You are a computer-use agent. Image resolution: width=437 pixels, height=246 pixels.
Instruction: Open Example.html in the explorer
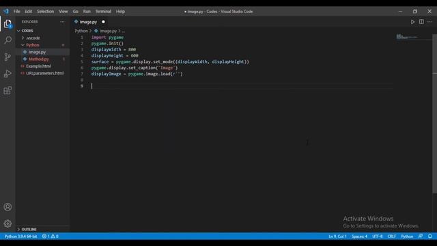coord(38,66)
